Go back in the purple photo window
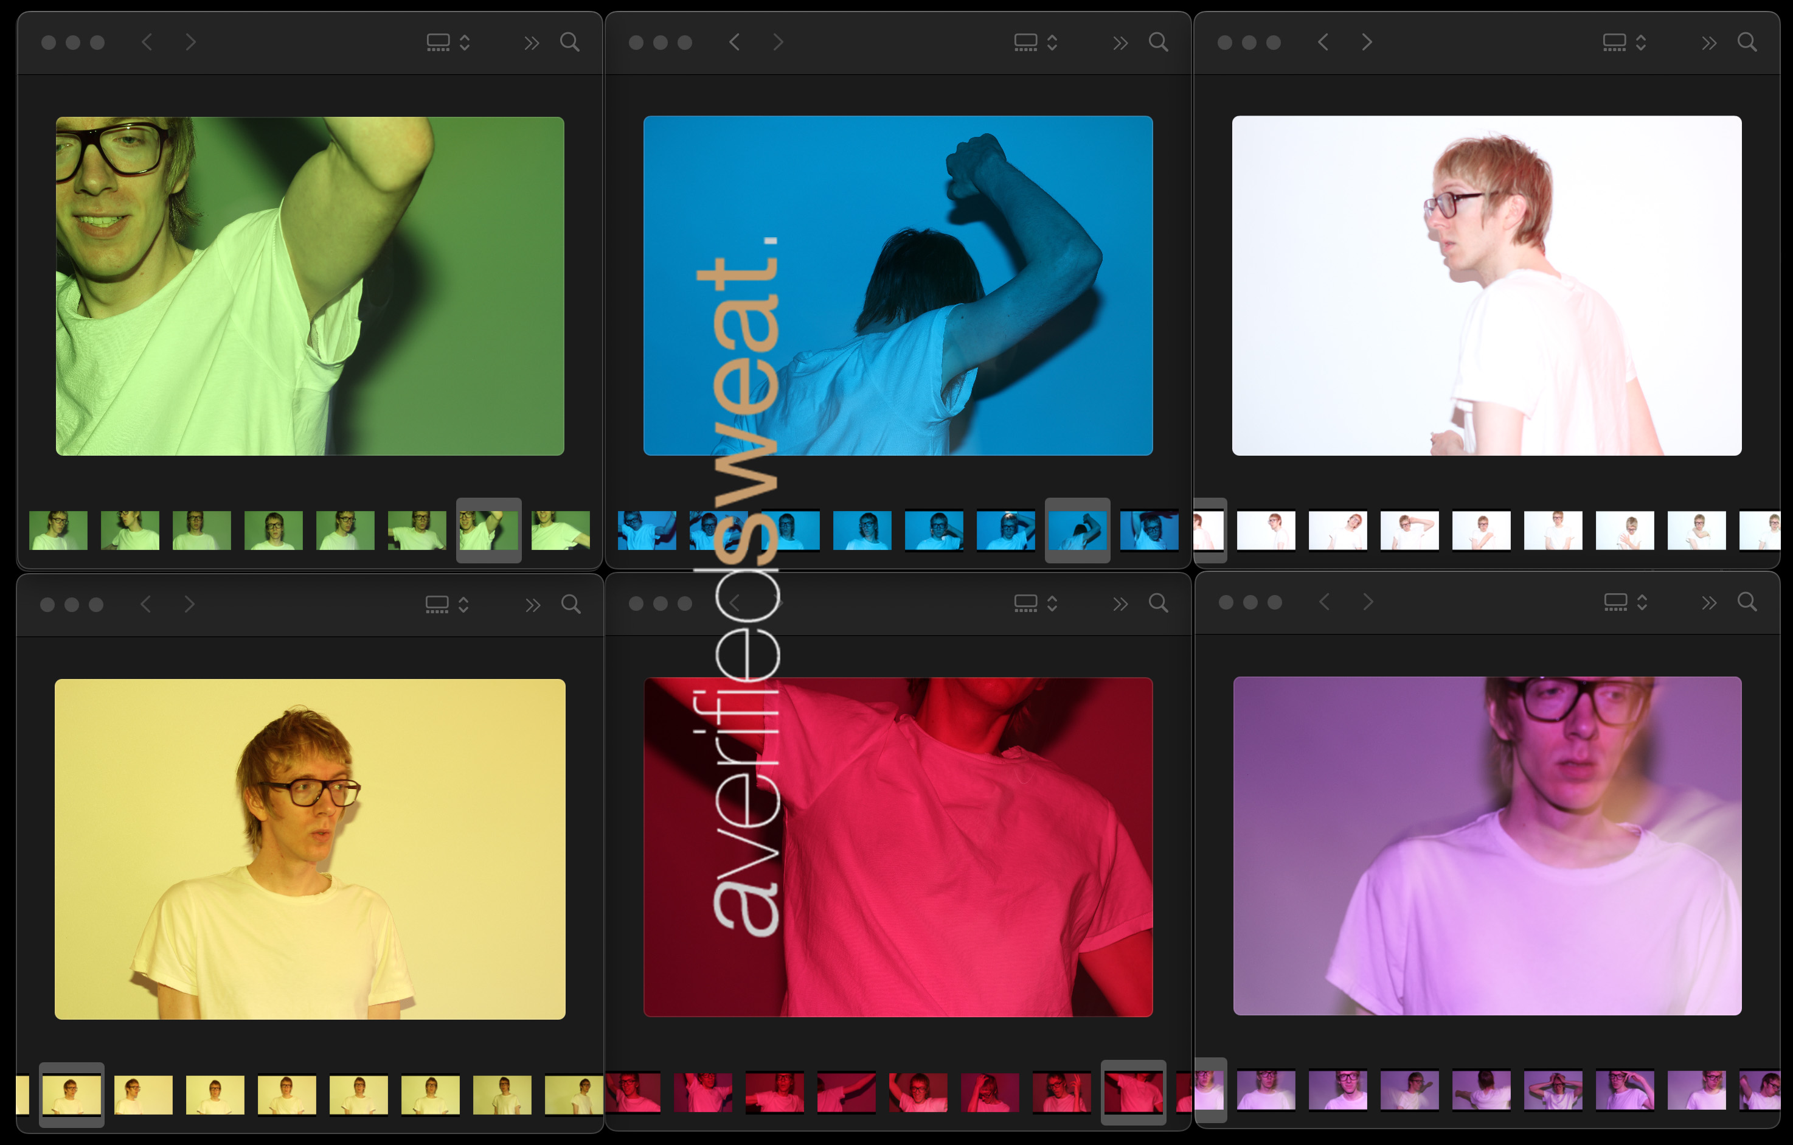The image size is (1793, 1145). [x=1324, y=602]
